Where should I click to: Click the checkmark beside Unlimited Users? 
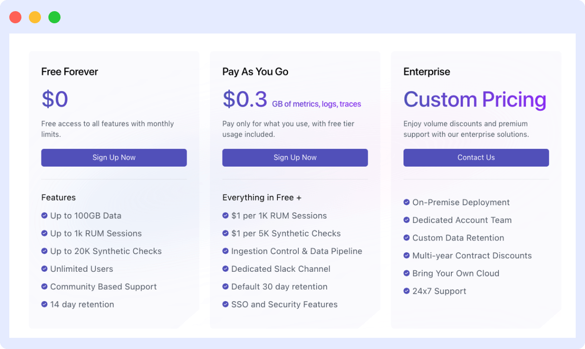click(x=44, y=269)
